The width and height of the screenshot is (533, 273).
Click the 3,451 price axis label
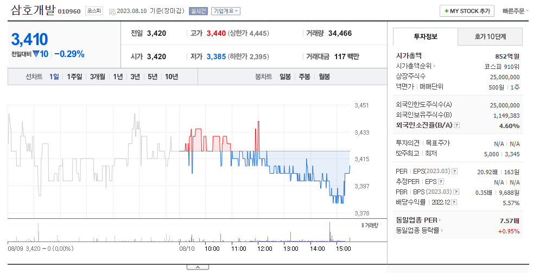361,105
